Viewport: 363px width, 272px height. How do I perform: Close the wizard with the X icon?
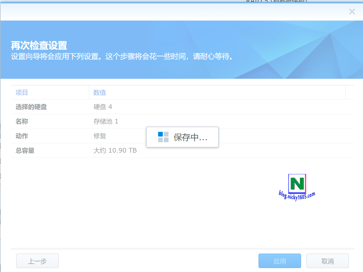[352, 12]
